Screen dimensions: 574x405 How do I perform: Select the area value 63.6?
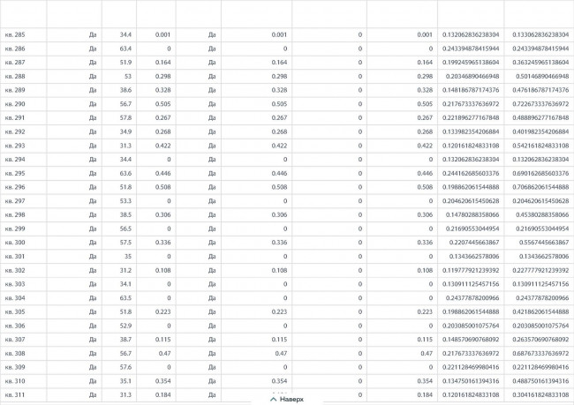(x=125, y=173)
